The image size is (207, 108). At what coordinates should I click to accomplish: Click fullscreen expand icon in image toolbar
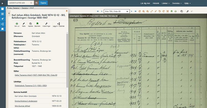[x=168, y=11]
